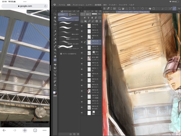The height and width of the screenshot is (136, 181).
Task: Open the アニメーション menu
Action: [x=78, y=5]
